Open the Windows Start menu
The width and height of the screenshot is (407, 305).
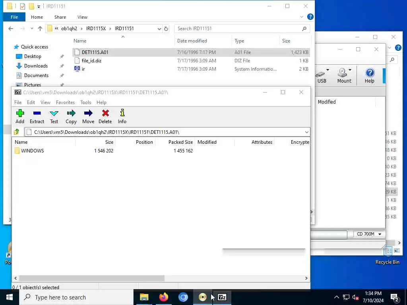pyautogui.click(x=10, y=297)
